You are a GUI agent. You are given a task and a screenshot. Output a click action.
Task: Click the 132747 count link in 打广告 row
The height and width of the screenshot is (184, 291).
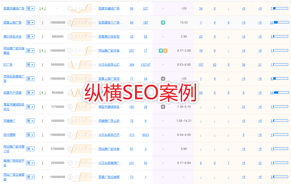[145, 64]
